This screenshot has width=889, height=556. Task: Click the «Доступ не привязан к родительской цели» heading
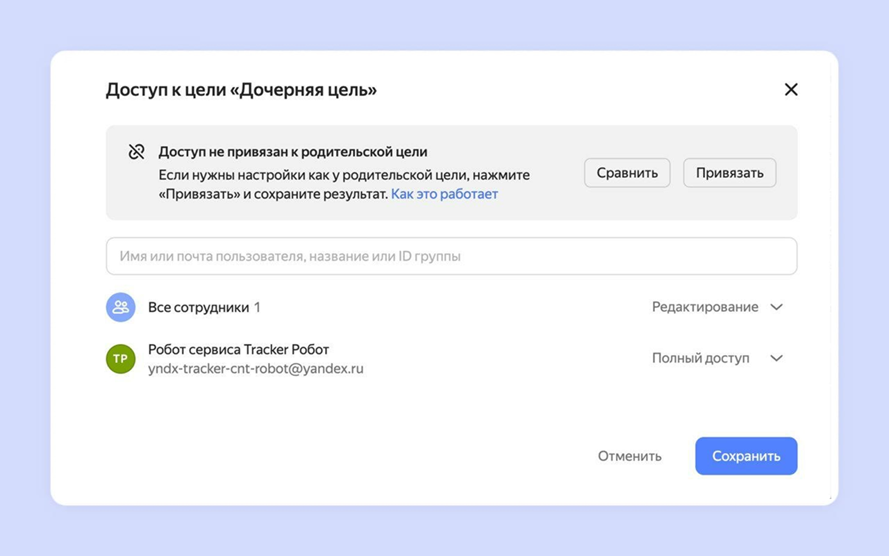tap(292, 152)
